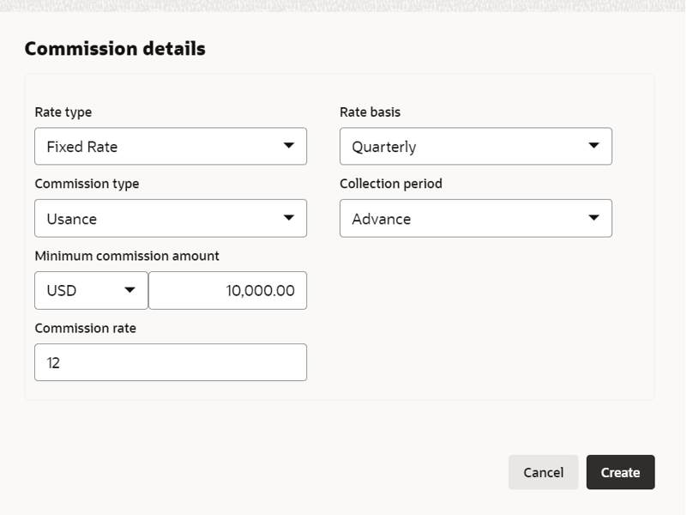The width and height of the screenshot is (687, 515).
Task: Click the Commission type dropdown arrow
Action: tap(289, 218)
